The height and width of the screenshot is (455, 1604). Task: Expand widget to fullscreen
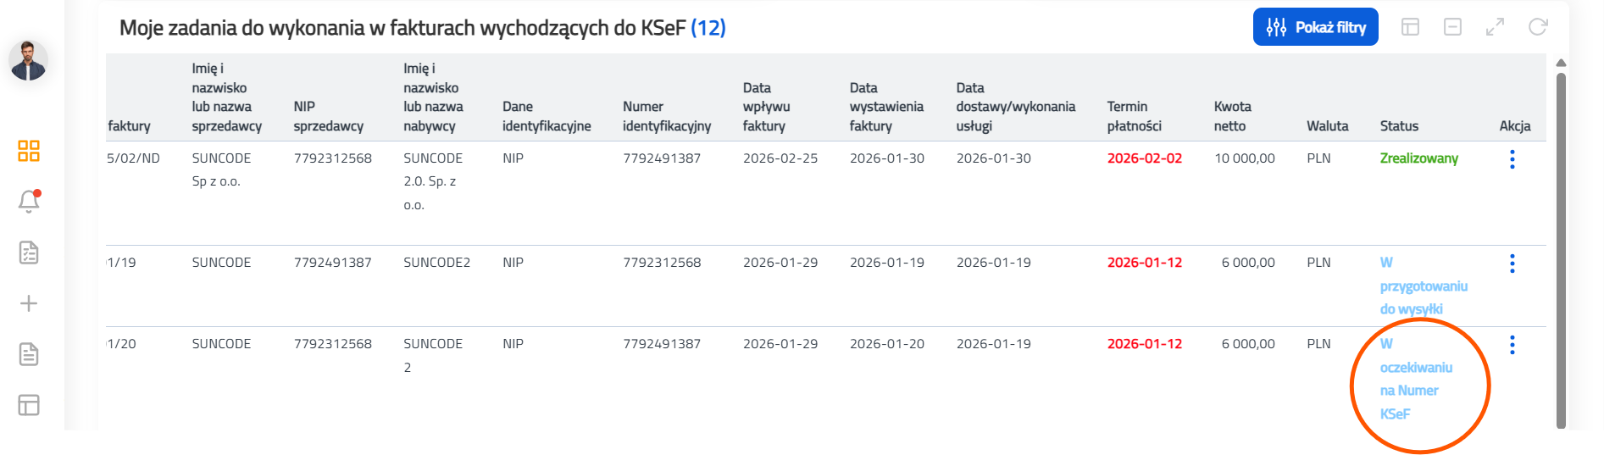coord(1495,27)
